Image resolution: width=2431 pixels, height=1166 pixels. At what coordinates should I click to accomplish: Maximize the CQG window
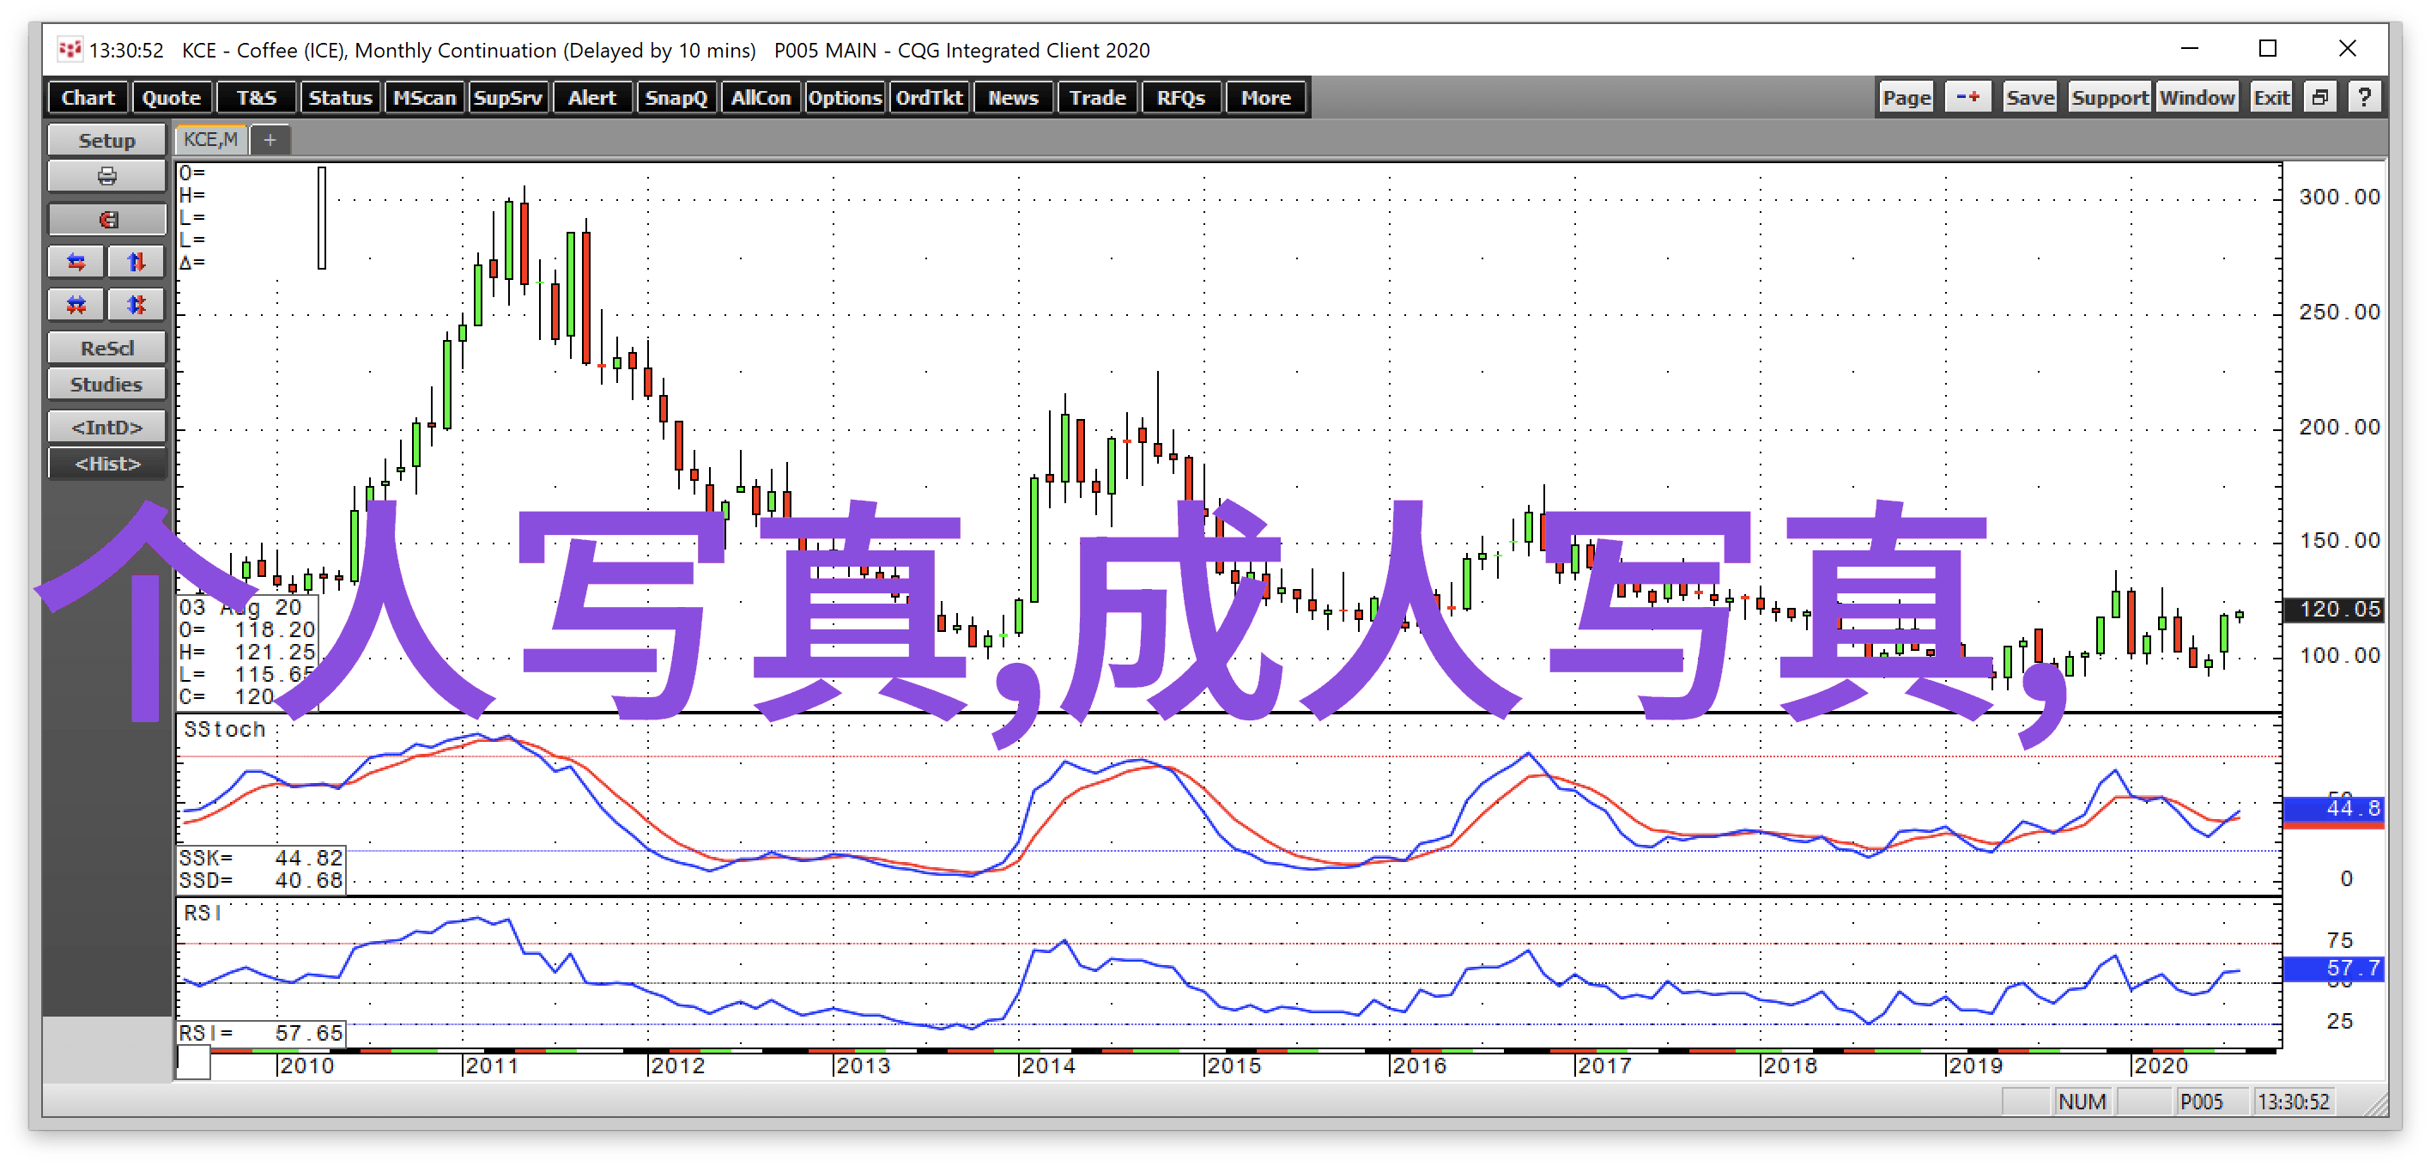2268,48
